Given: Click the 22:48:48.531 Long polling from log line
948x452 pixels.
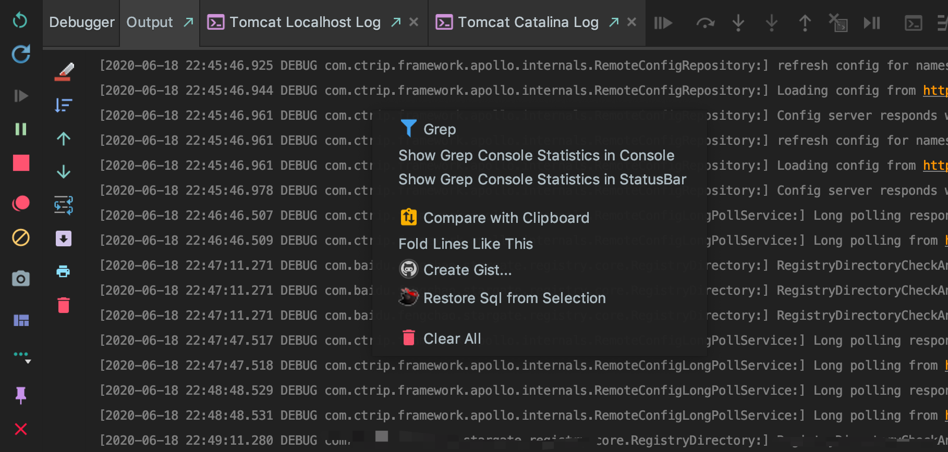Looking at the screenshot, I should click(524, 416).
